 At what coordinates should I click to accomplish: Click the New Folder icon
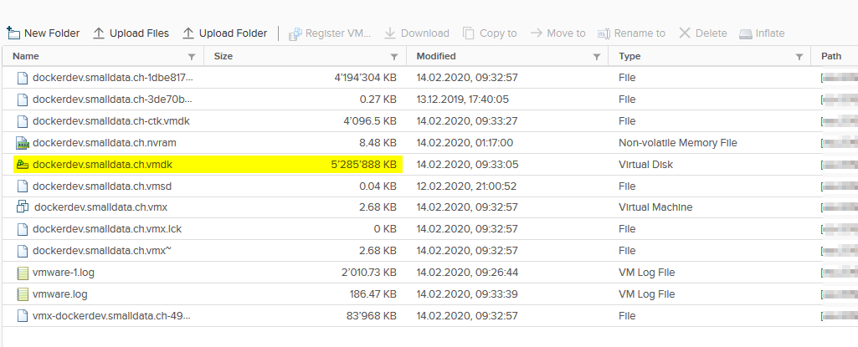(13, 33)
